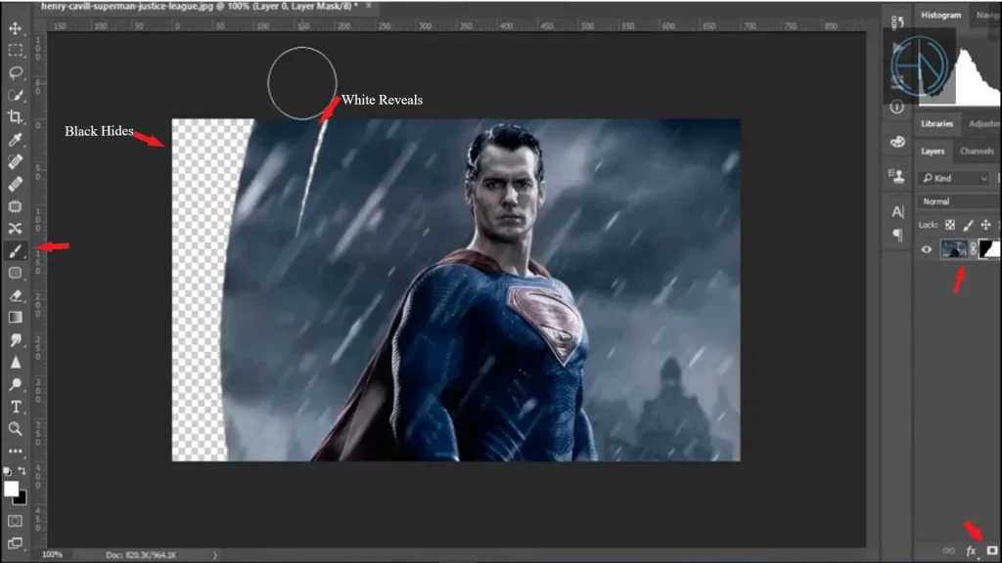Select the Content-Aware Move tool
1002x563 pixels.
point(16,229)
